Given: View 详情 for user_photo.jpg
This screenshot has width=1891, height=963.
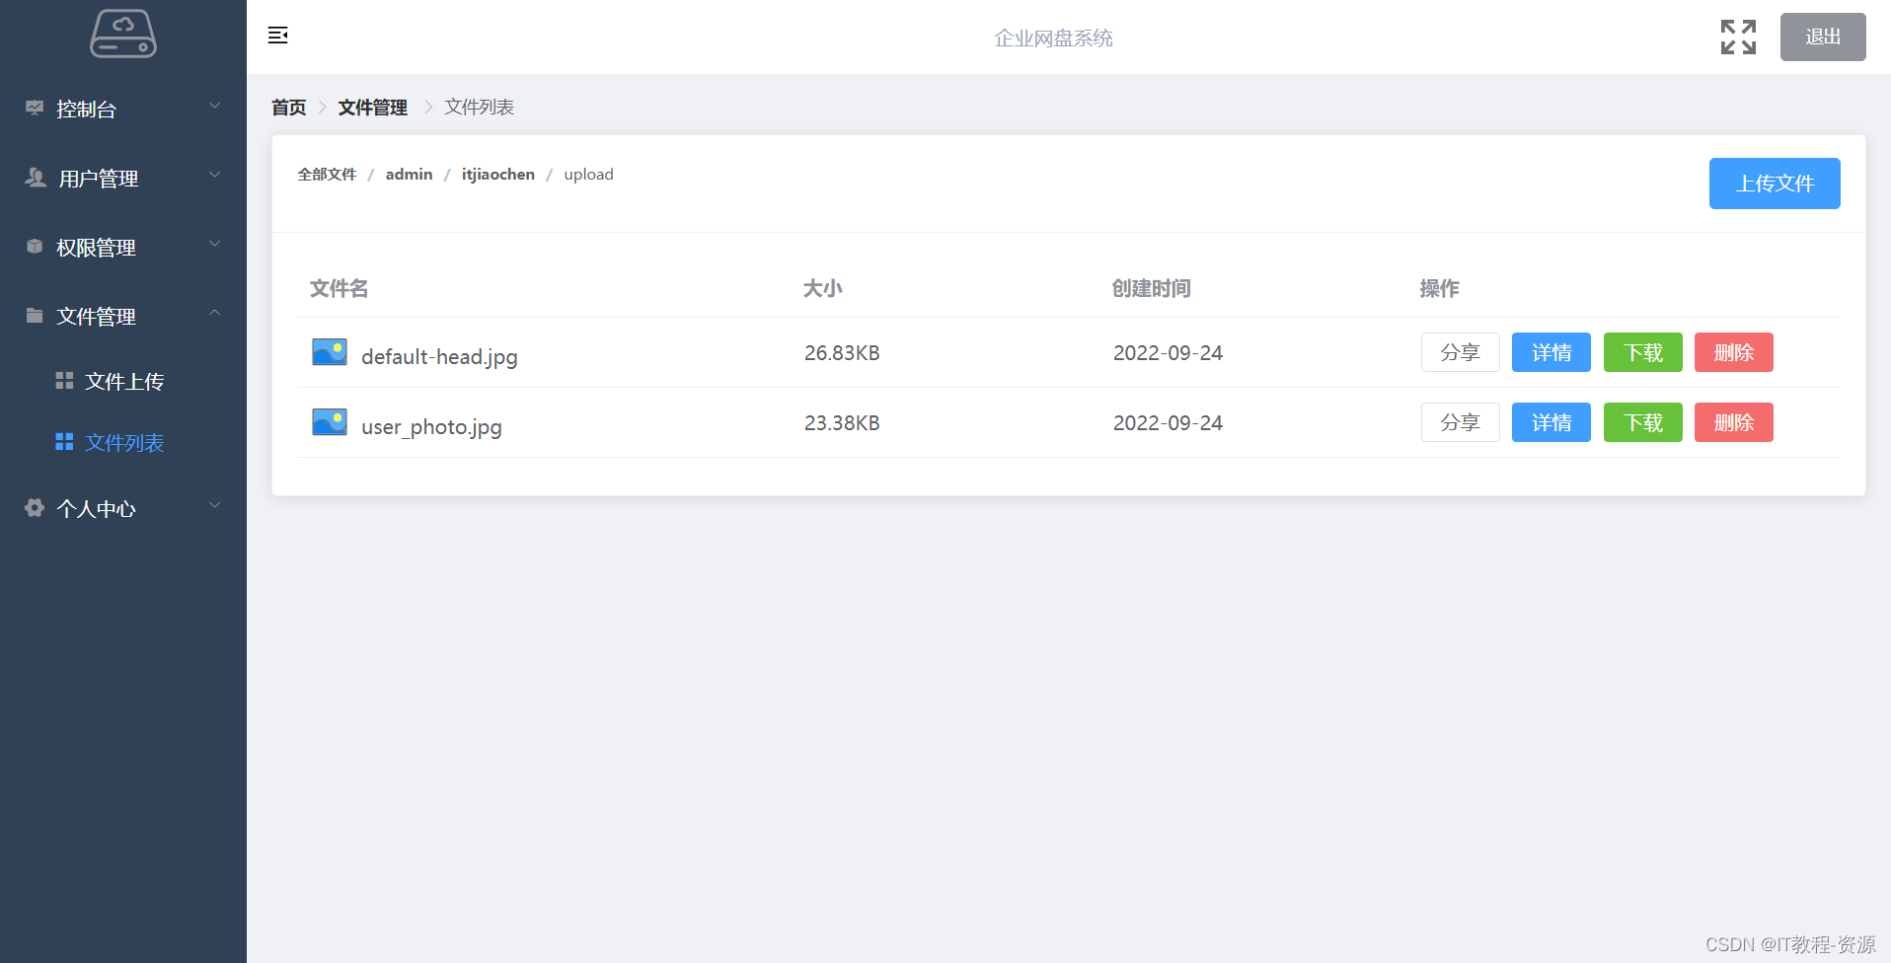Looking at the screenshot, I should point(1551,422).
